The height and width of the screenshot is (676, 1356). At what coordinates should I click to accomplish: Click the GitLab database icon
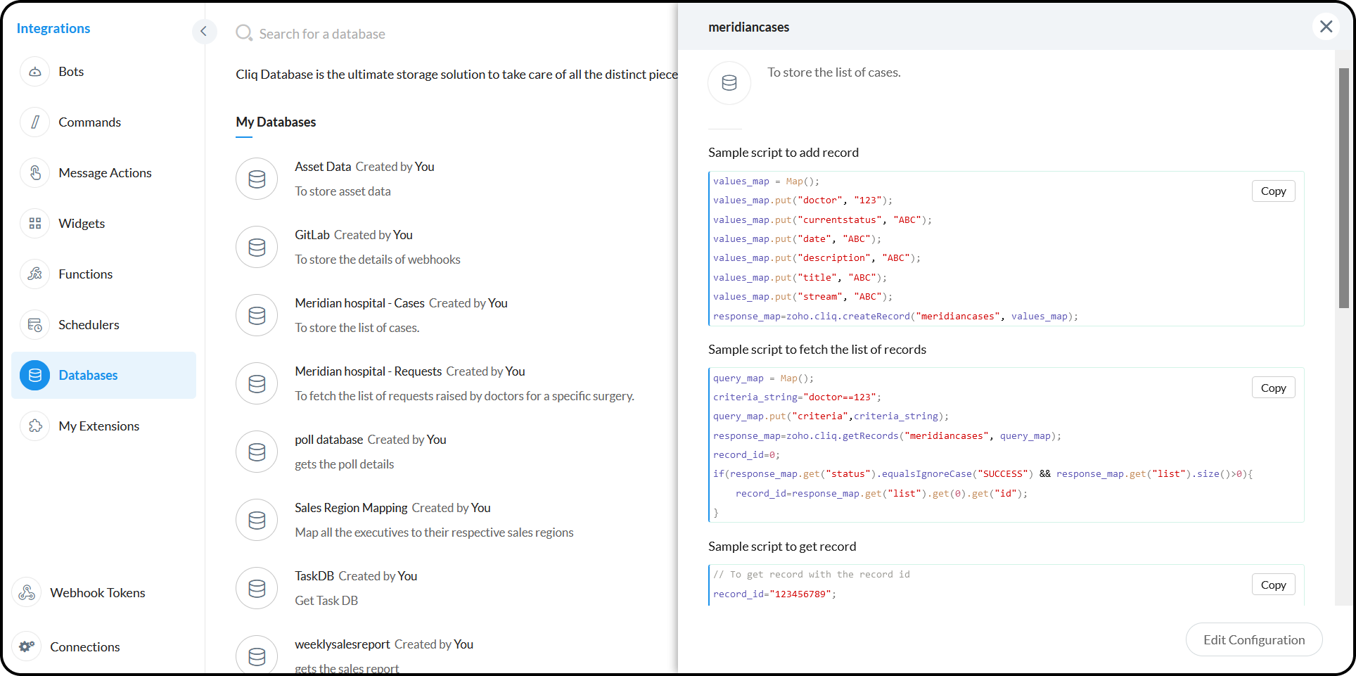(x=257, y=247)
